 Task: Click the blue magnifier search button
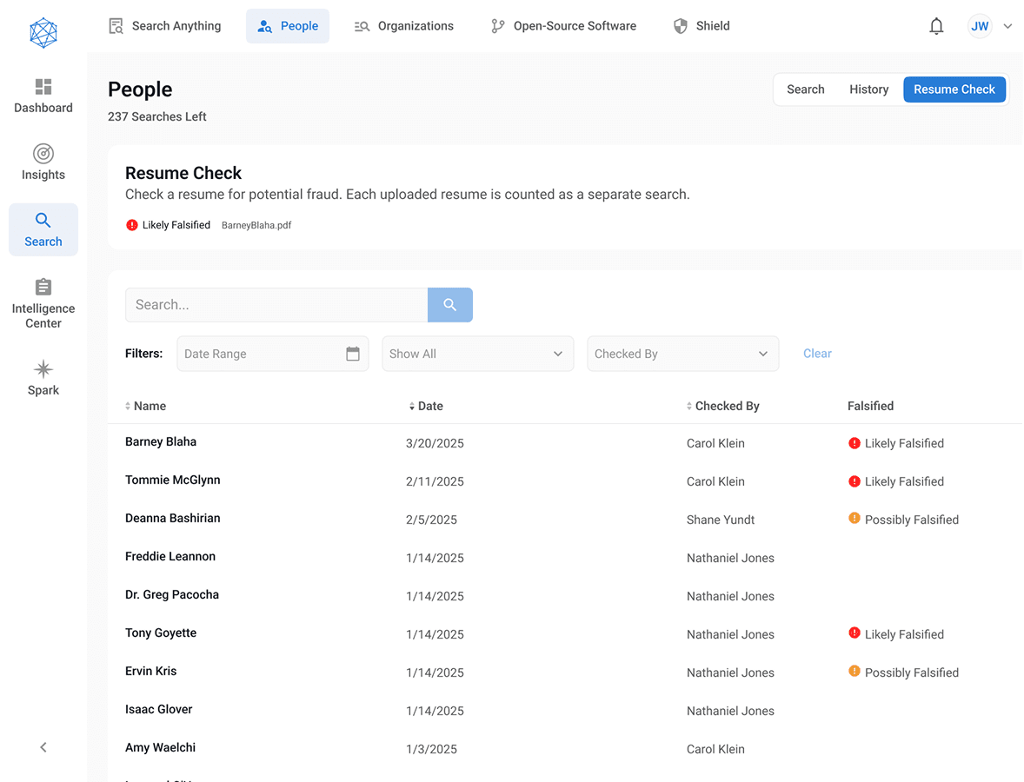click(x=449, y=305)
